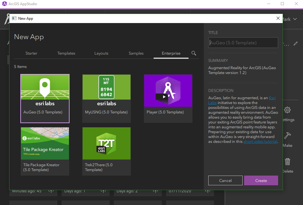
Task: Click the Delete trash icon
Action: point(287,162)
